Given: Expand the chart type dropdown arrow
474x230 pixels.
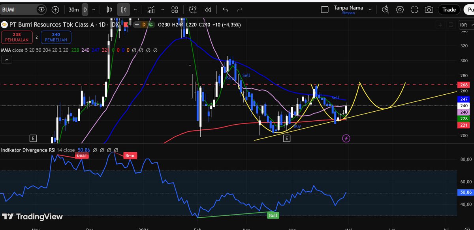Looking at the screenshot, I should tap(136, 9).
